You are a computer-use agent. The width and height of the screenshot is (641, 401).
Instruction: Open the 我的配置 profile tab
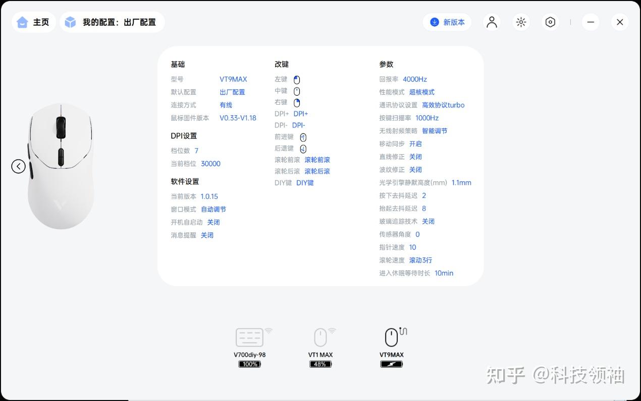point(112,22)
